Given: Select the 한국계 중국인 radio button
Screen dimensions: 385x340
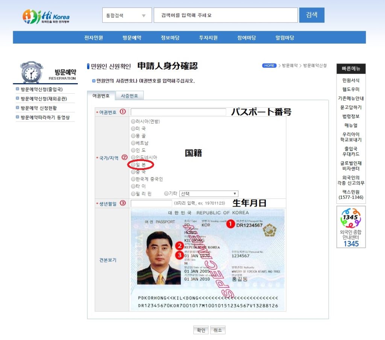Looking at the screenshot, I should (x=133, y=179).
